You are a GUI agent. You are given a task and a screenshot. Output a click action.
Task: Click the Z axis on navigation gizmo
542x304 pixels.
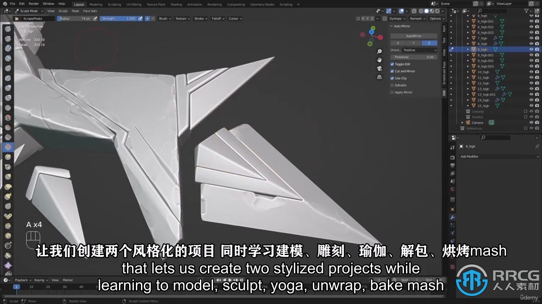[x=372, y=31]
